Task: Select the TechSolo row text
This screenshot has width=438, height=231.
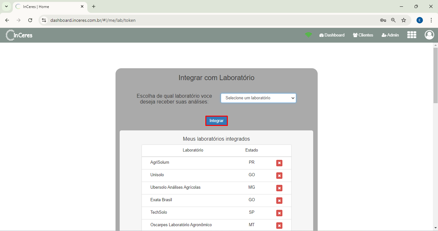Action: point(159,212)
